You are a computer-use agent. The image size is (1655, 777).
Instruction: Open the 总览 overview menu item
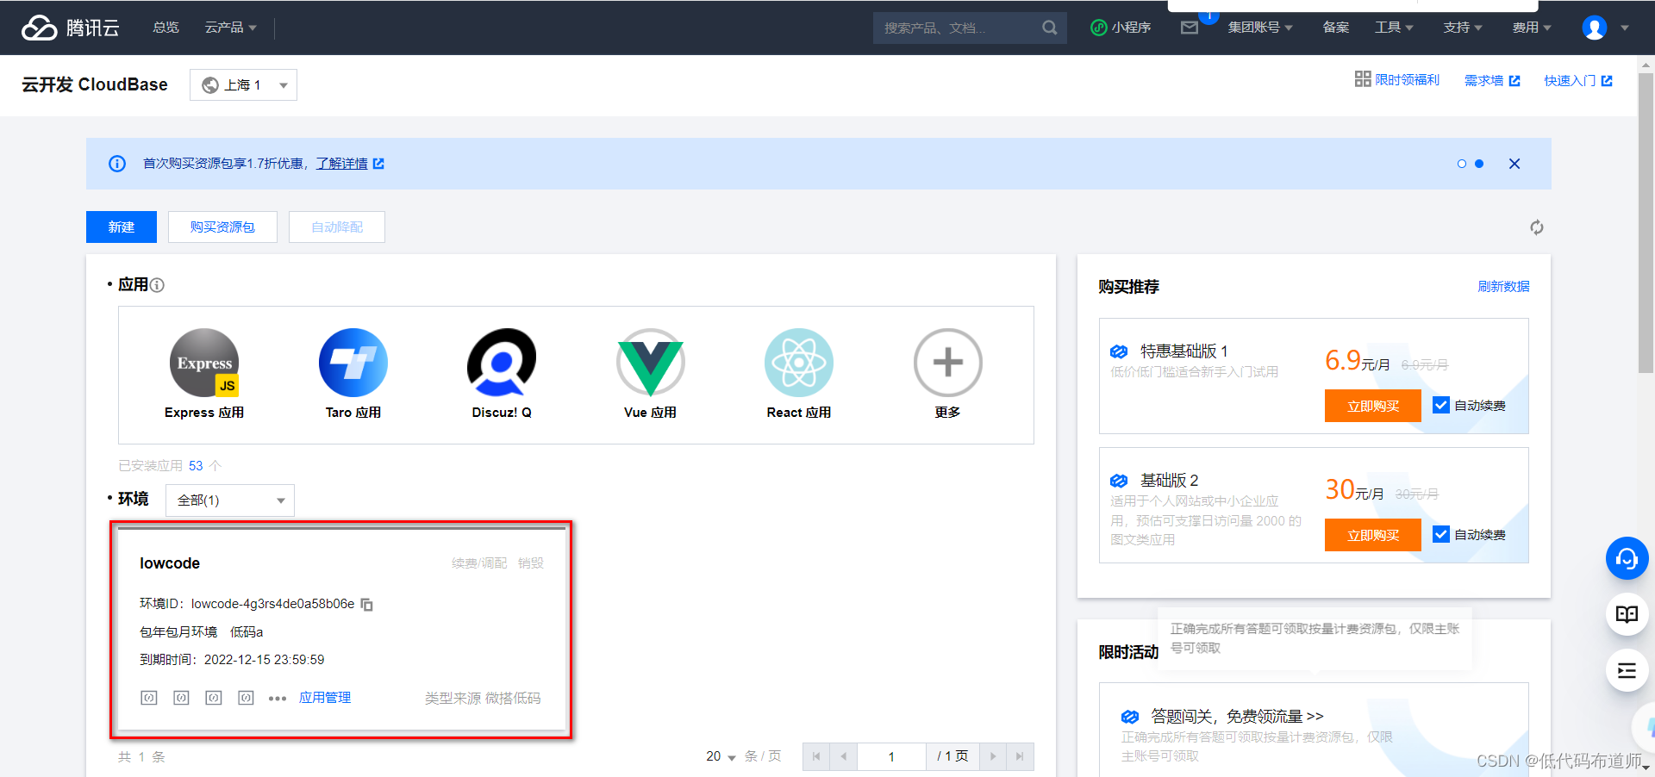click(x=165, y=28)
